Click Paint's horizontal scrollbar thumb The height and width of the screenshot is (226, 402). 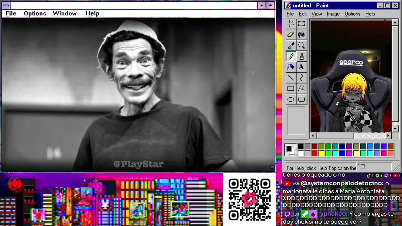pos(335,136)
